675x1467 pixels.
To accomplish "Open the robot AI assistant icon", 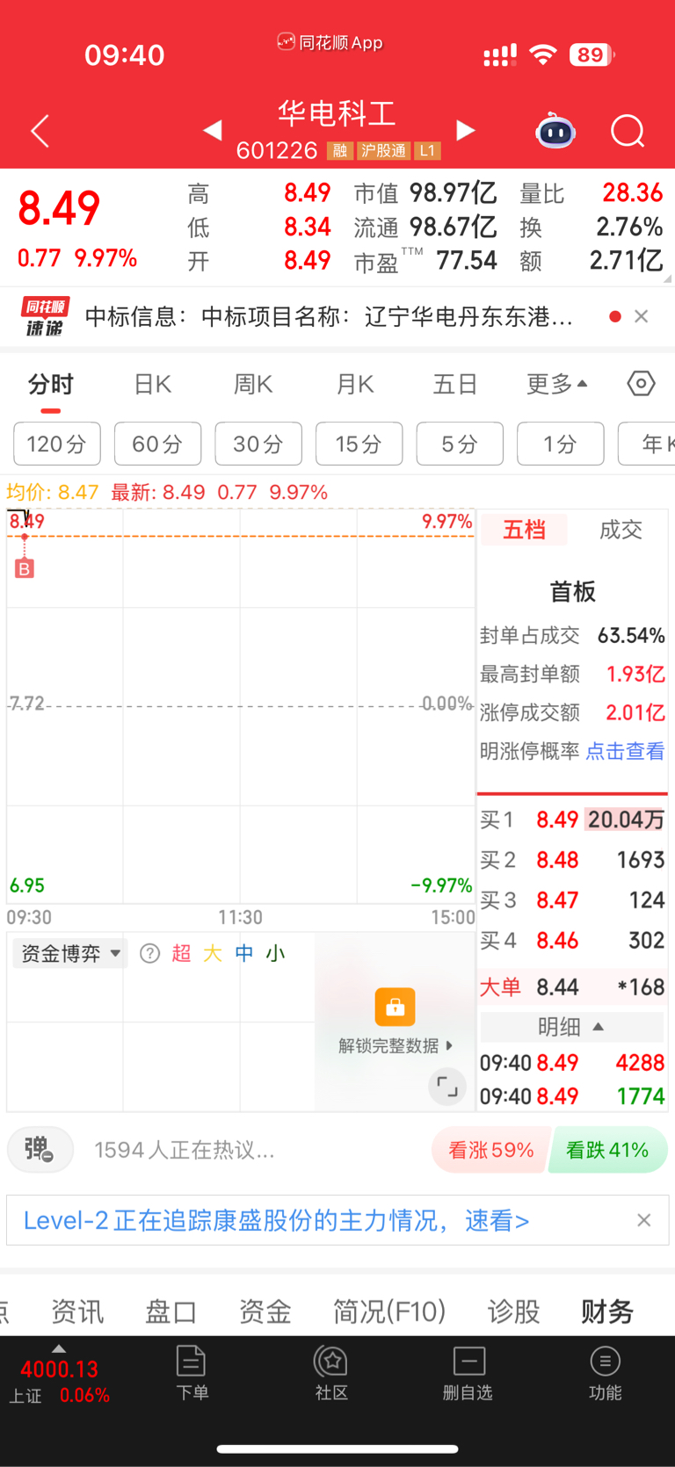I will coord(555,131).
